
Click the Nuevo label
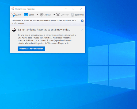point(18,15)
